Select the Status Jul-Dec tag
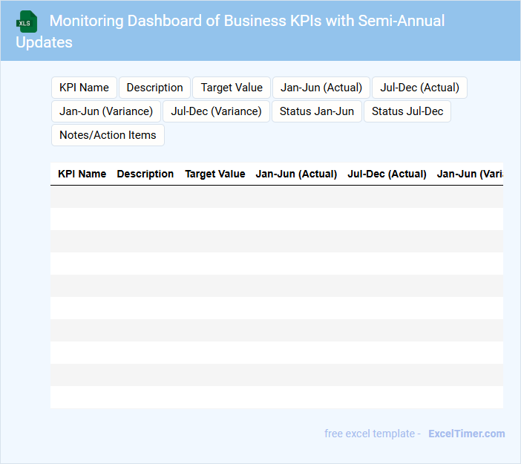This screenshot has height=464, width=521. pos(407,111)
